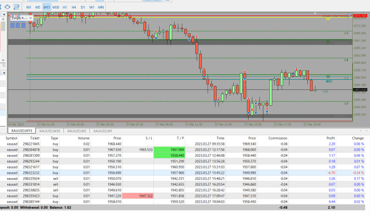
Task: Select sell trade with ticket 298325924
Action: pyautogui.click(x=182, y=179)
